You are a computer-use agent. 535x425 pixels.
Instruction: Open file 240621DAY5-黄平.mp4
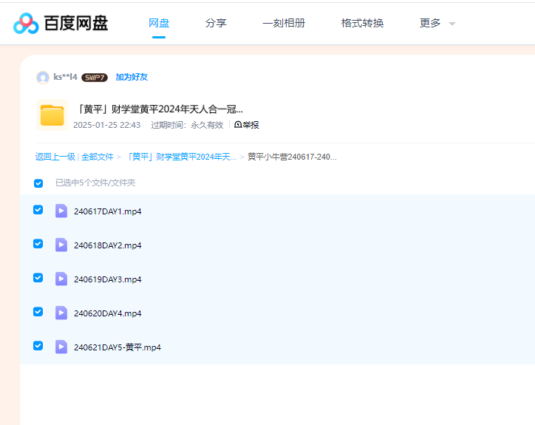117,347
